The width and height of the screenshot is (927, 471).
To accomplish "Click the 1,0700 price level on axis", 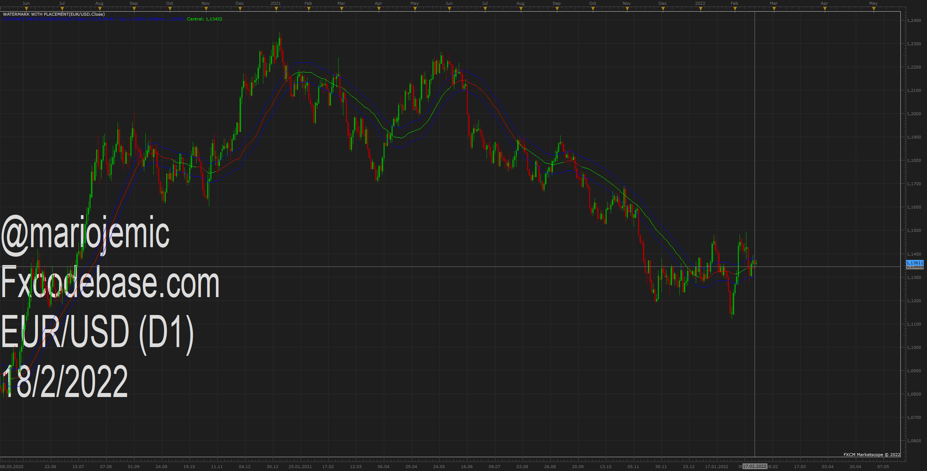I will tap(914, 417).
